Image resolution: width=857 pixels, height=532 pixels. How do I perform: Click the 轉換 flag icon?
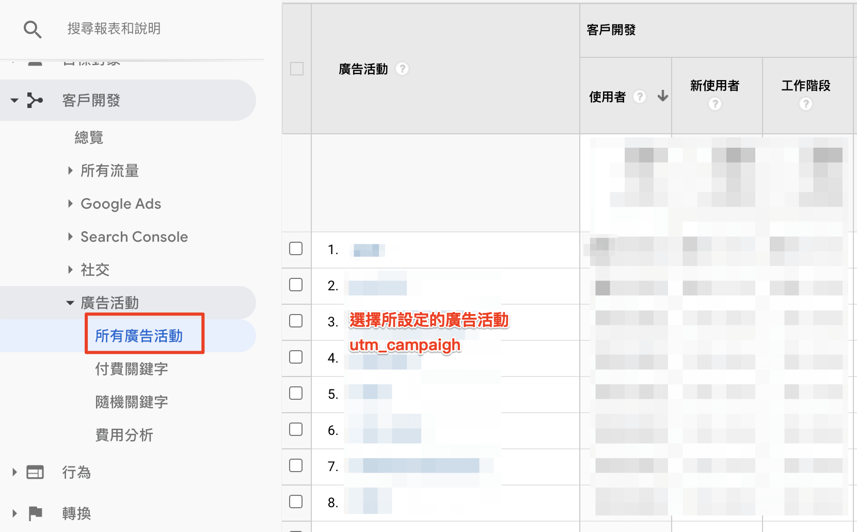[35, 513]
